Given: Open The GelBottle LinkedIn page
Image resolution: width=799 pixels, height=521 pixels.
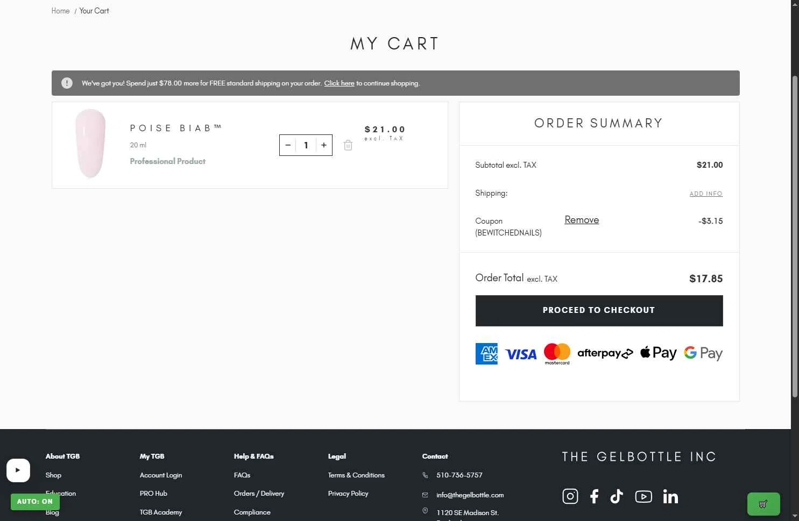Looking at the screenshot, I should (x=670, y=496).
